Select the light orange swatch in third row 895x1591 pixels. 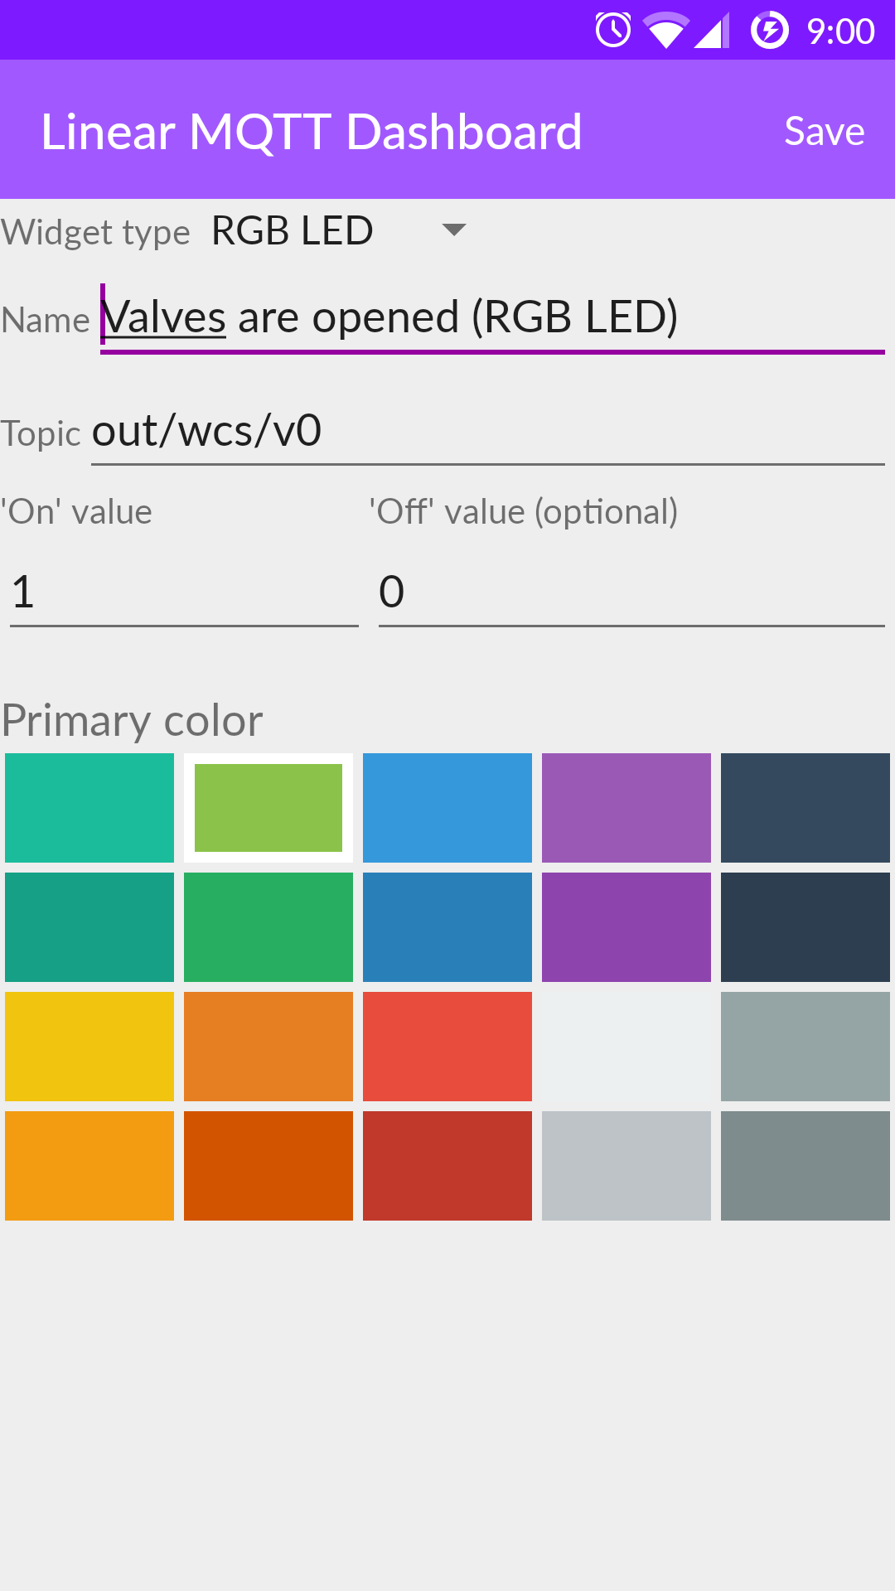coord(268,1047)
